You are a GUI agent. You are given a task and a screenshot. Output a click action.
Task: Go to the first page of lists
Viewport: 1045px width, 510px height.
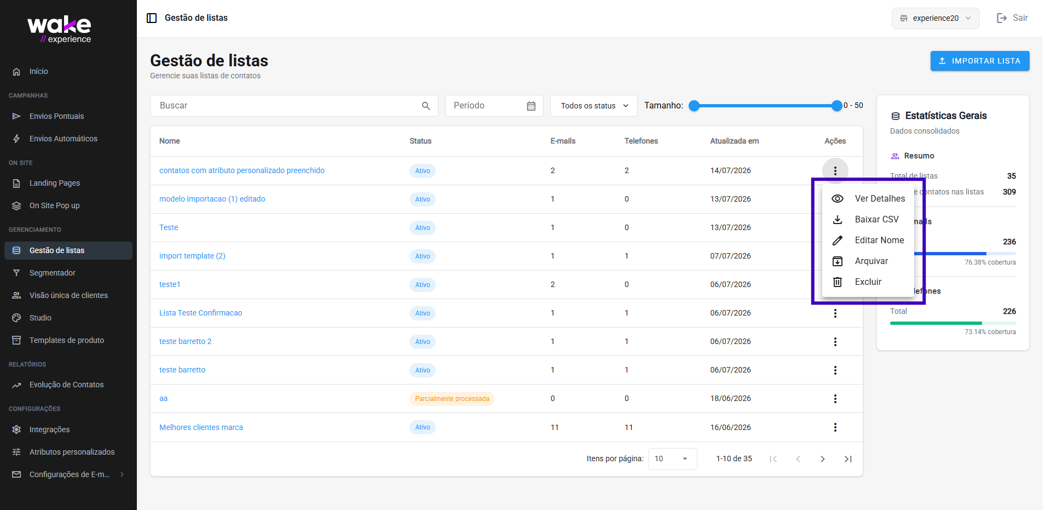point(773,459)
